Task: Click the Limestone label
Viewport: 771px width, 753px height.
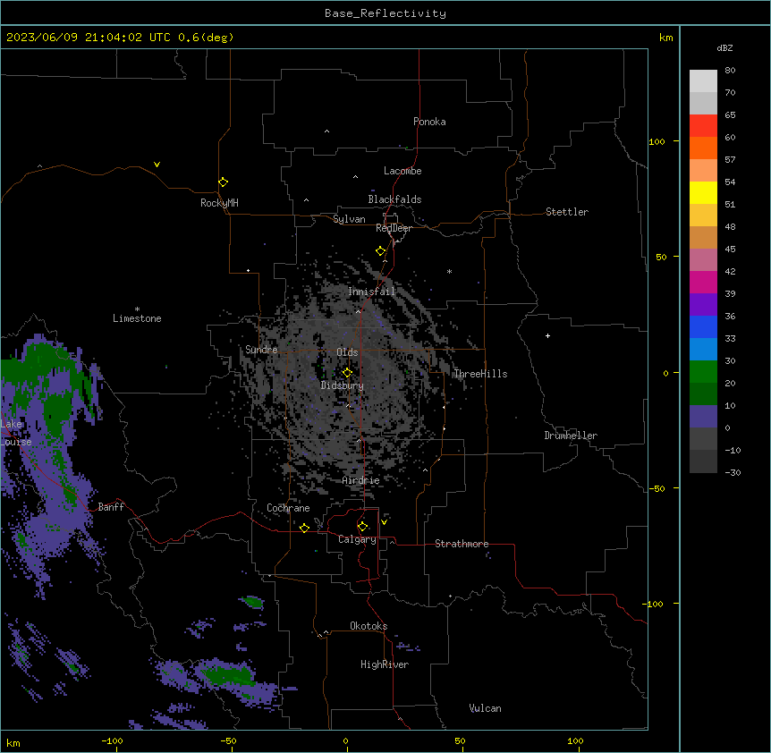Action: (x=137, y=318)
